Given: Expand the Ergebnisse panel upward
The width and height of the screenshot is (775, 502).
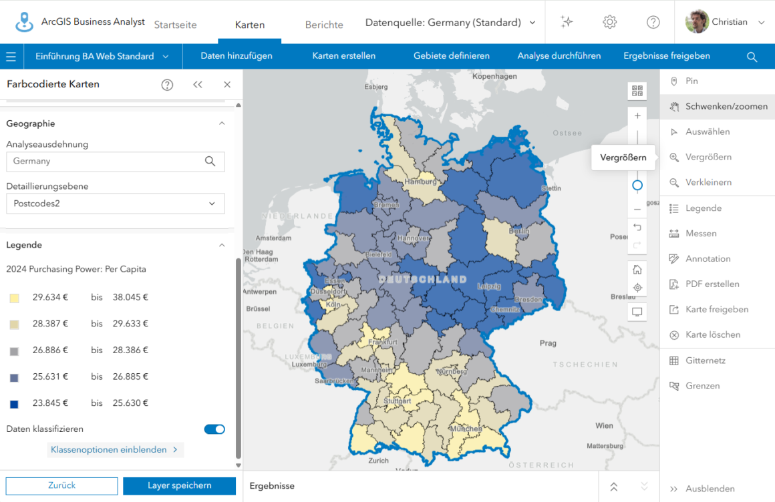Looking at the screenshot, I should [x=614, y=487].
